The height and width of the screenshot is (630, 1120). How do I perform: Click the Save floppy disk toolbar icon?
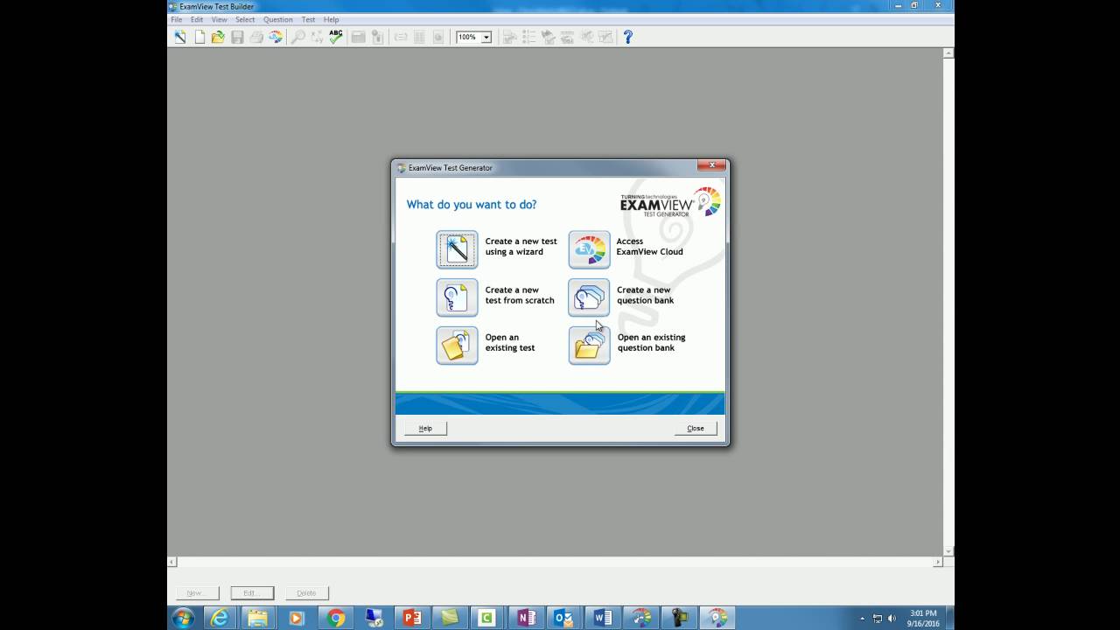(x=237, y=37)
